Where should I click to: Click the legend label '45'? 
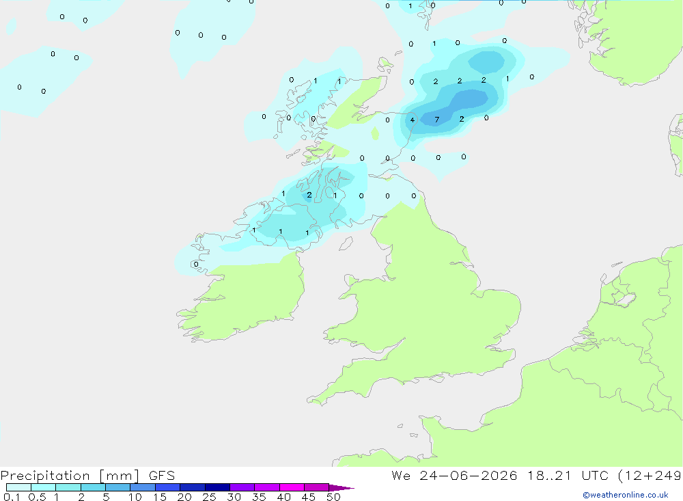tap(309, 497)
